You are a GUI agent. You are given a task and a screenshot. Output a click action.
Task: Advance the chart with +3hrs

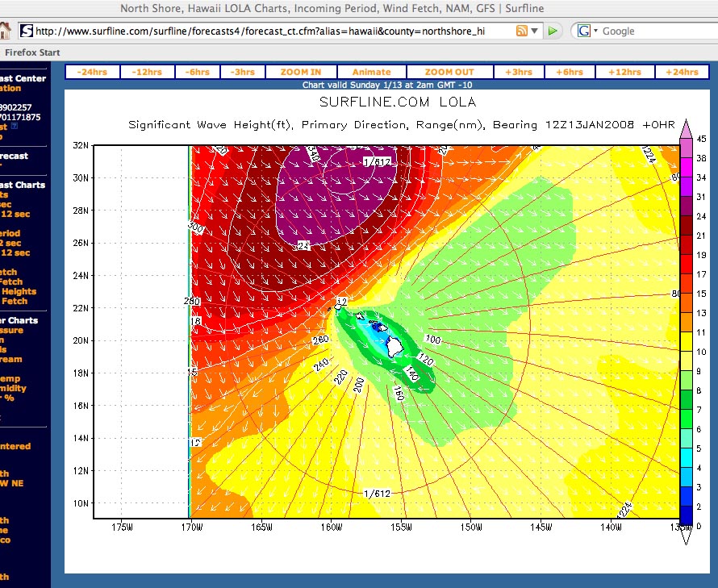coord(519,72)
